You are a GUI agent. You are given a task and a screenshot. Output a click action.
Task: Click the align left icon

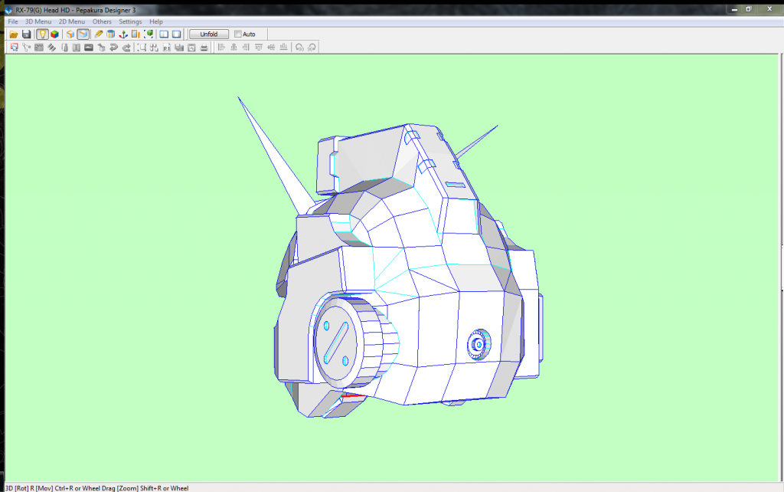point(221,47)
